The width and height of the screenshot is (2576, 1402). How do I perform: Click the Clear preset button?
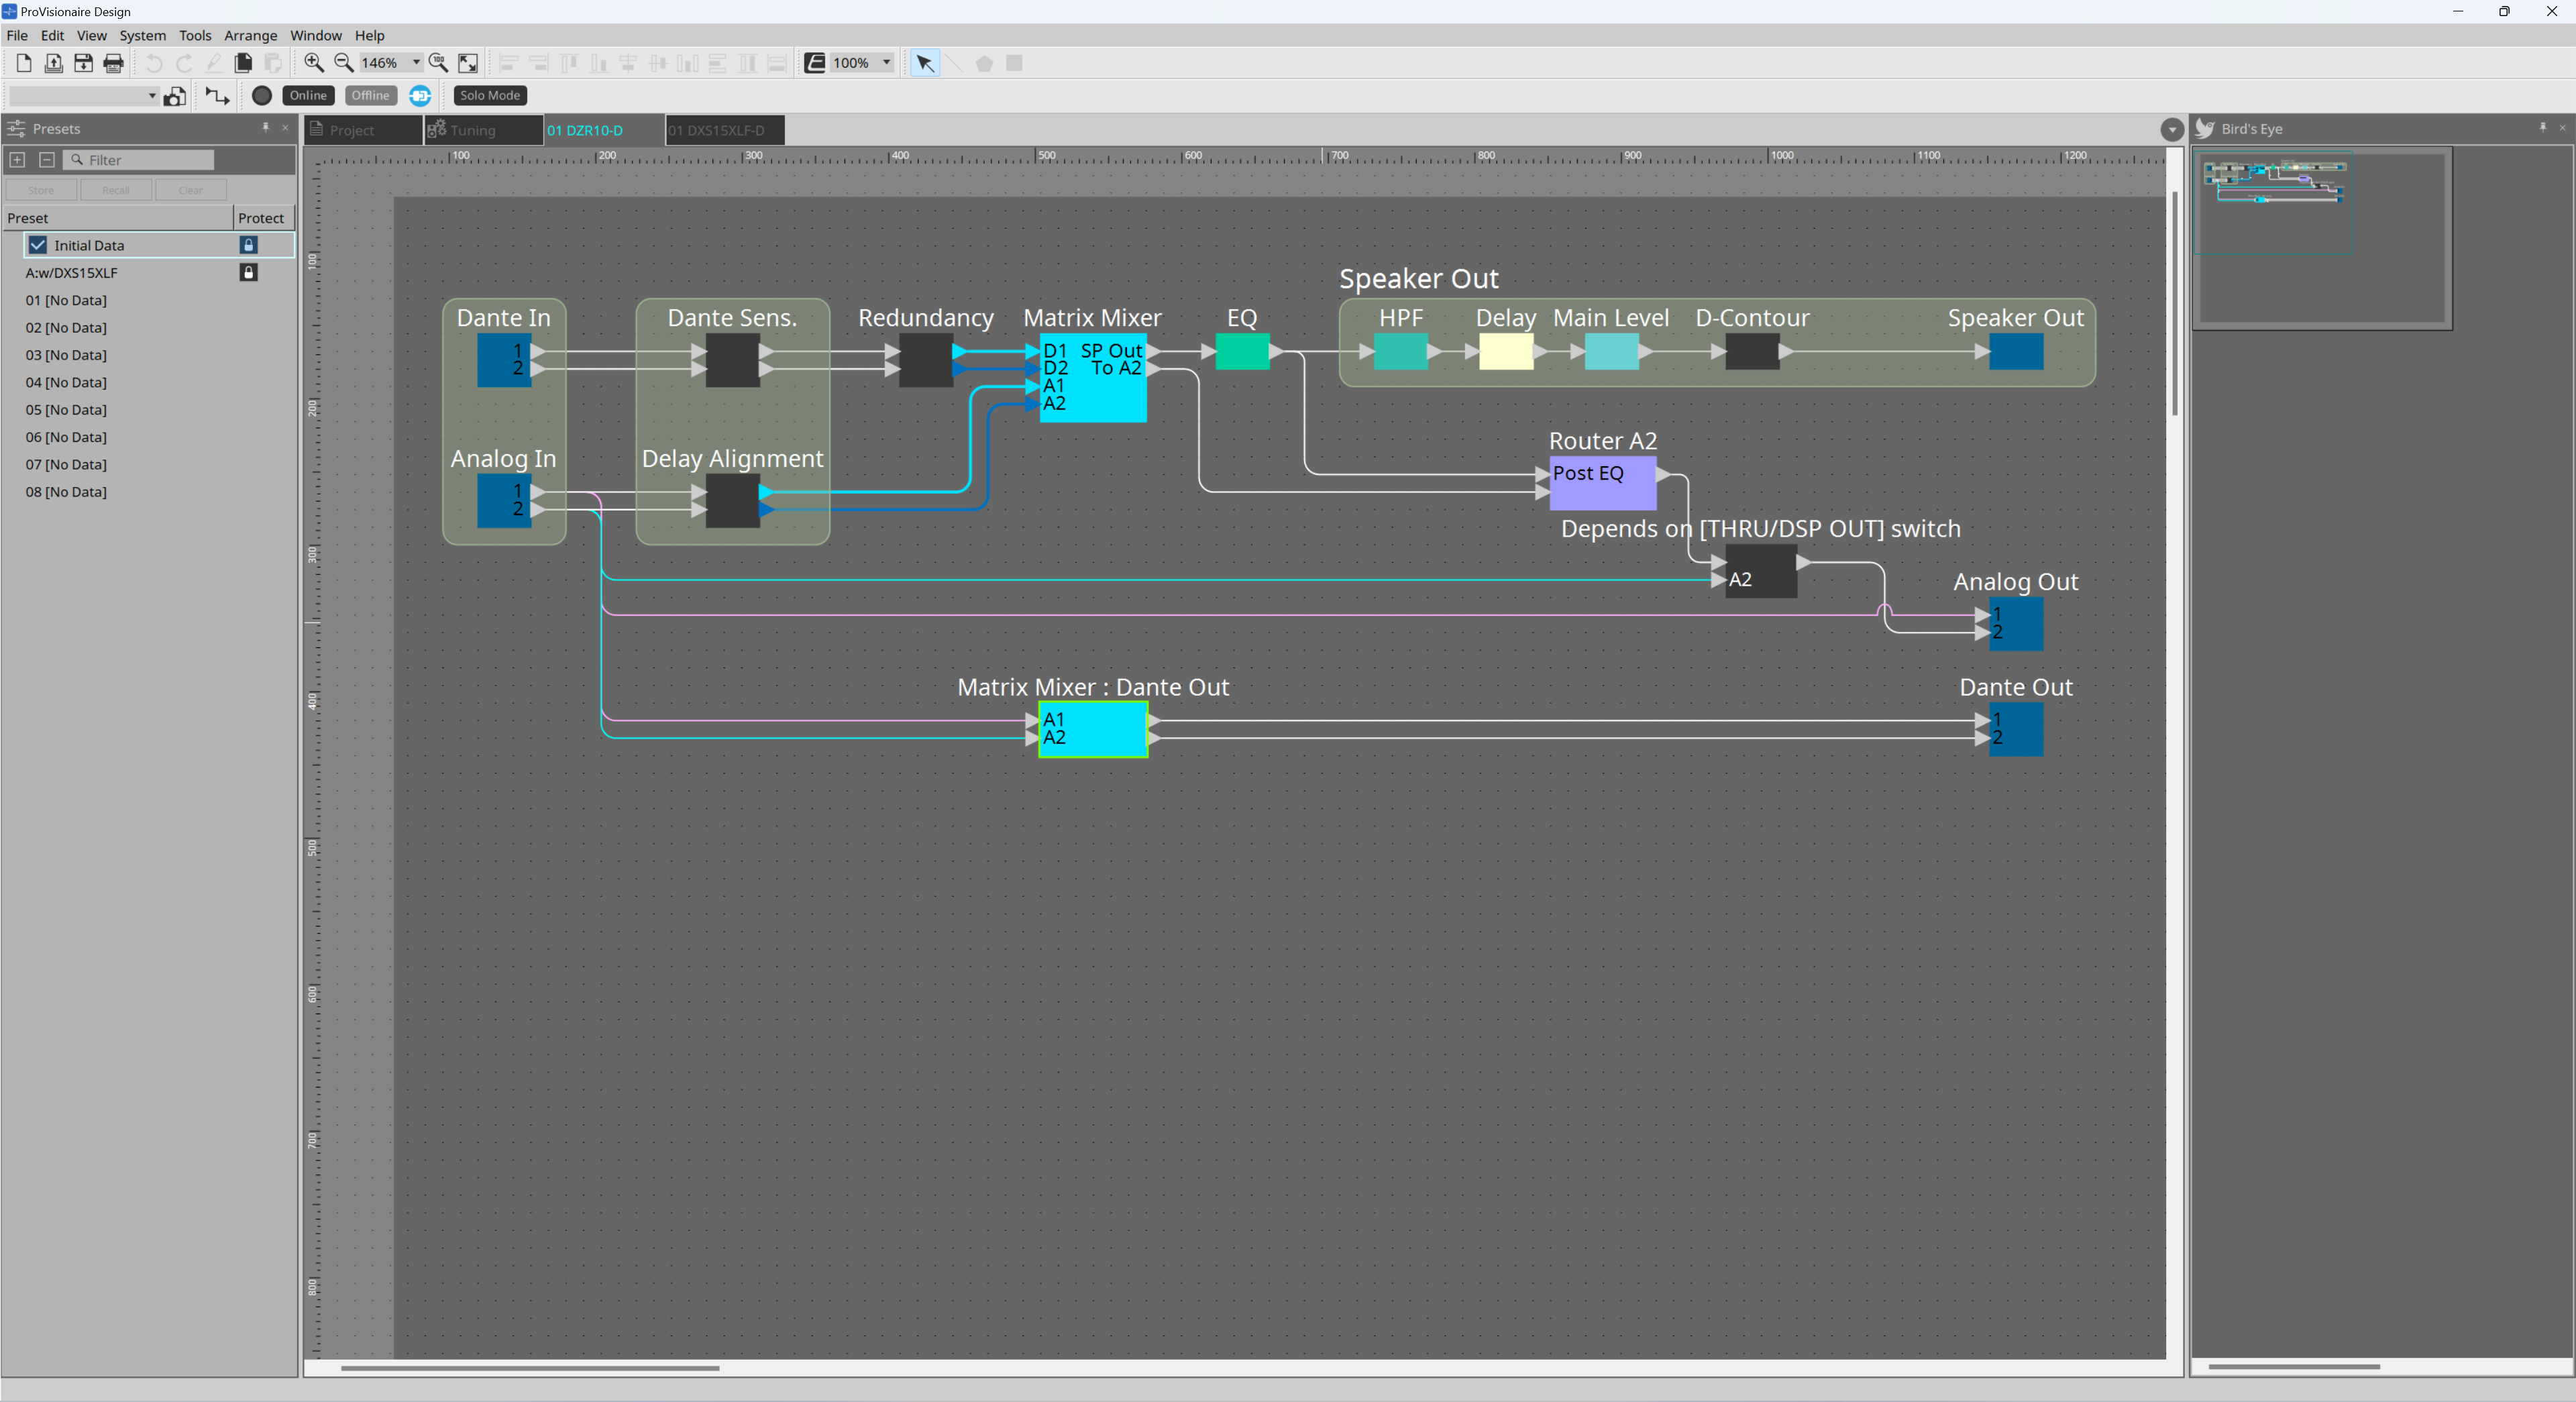pos(191,190)
